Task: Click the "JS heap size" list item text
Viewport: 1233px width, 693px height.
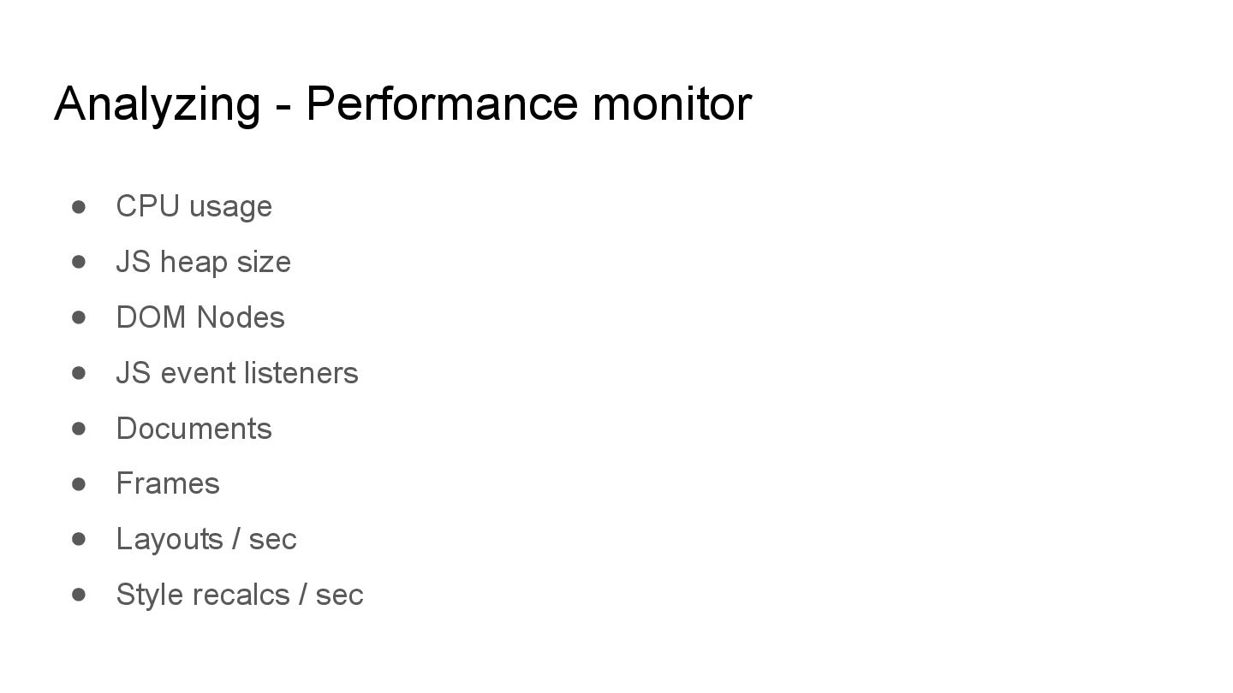Action: pos(203,262)
